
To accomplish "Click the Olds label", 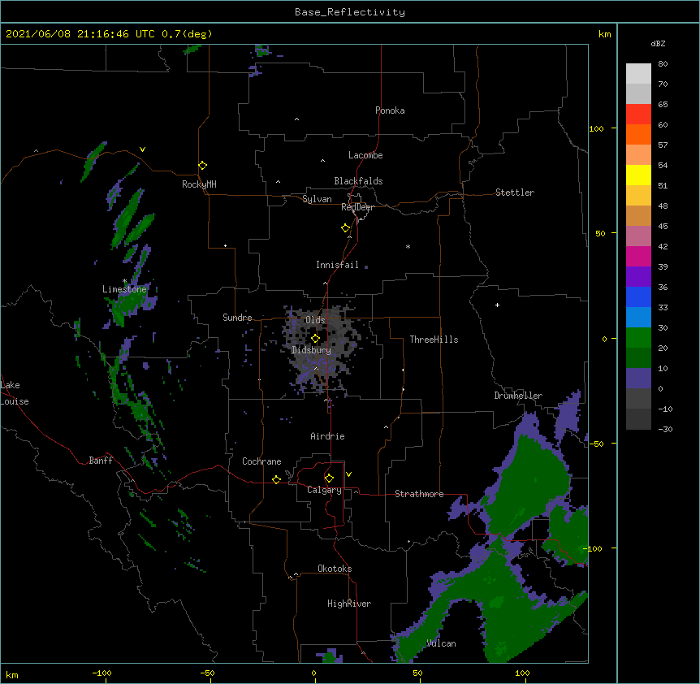I will pos(315,320).
